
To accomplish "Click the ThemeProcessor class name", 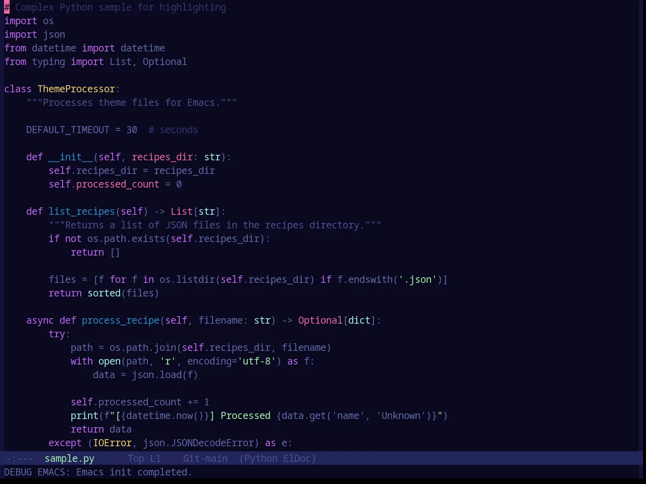I will (76, 89).
